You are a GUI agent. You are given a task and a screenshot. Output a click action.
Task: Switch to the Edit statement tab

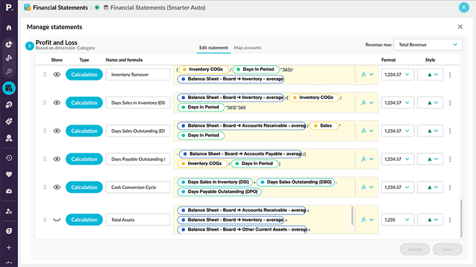click(214, 47)
